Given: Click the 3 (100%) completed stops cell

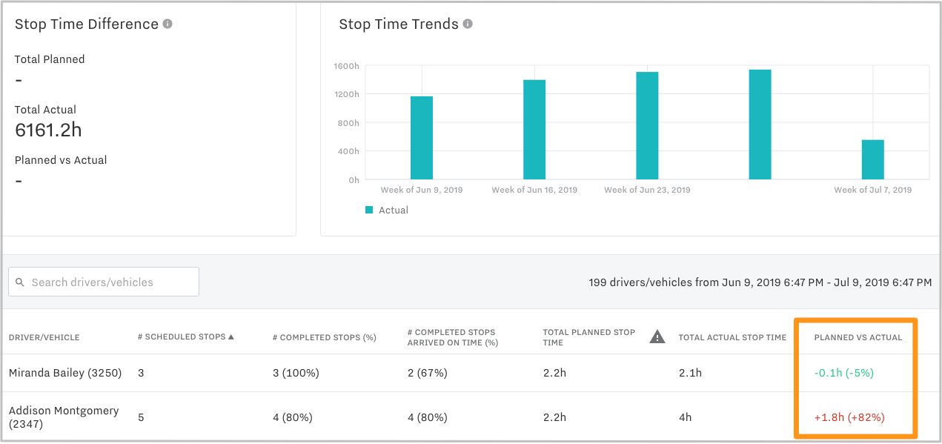Looking at the screenshot, I should coord(296,373).
